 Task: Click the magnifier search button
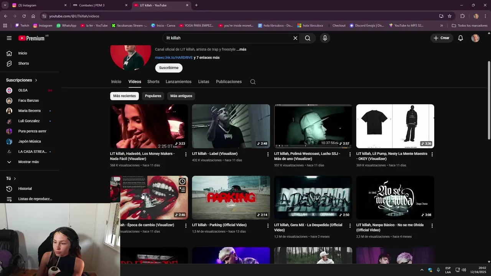point(308,38)
